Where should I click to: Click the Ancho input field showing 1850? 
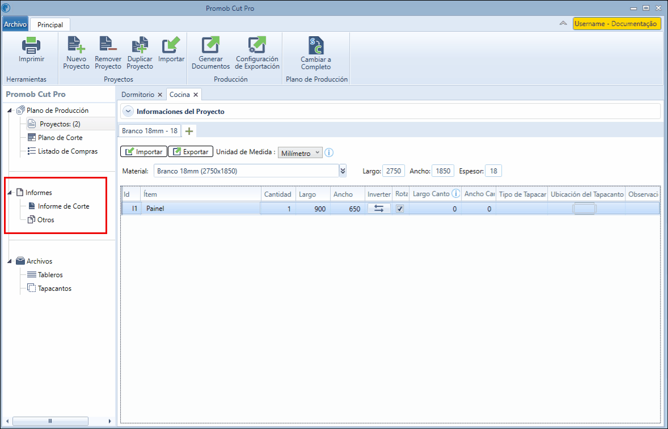[443, 171]
